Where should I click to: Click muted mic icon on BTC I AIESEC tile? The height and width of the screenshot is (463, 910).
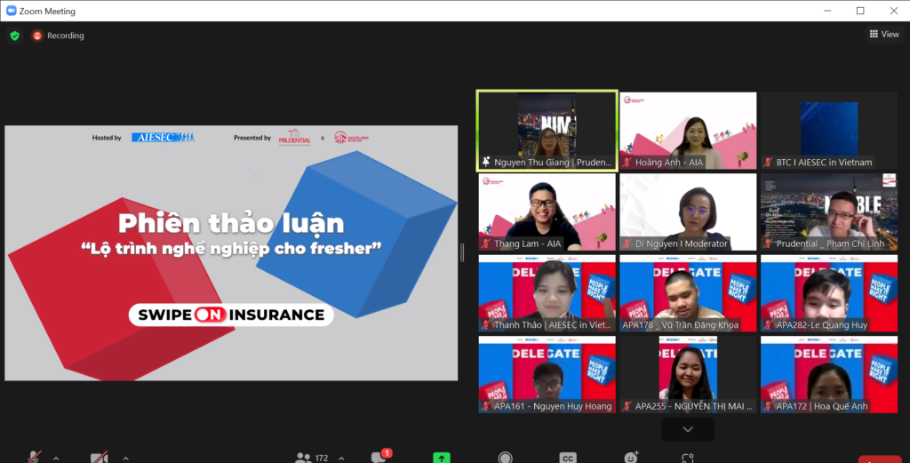[769, 163]
